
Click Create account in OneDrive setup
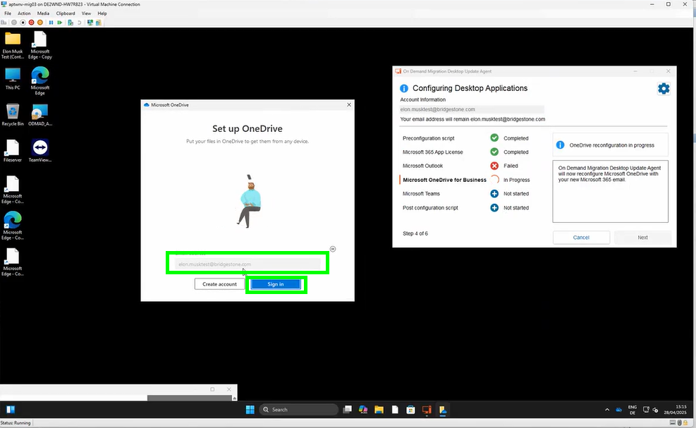pyautogui.click(x=219, y=284)
